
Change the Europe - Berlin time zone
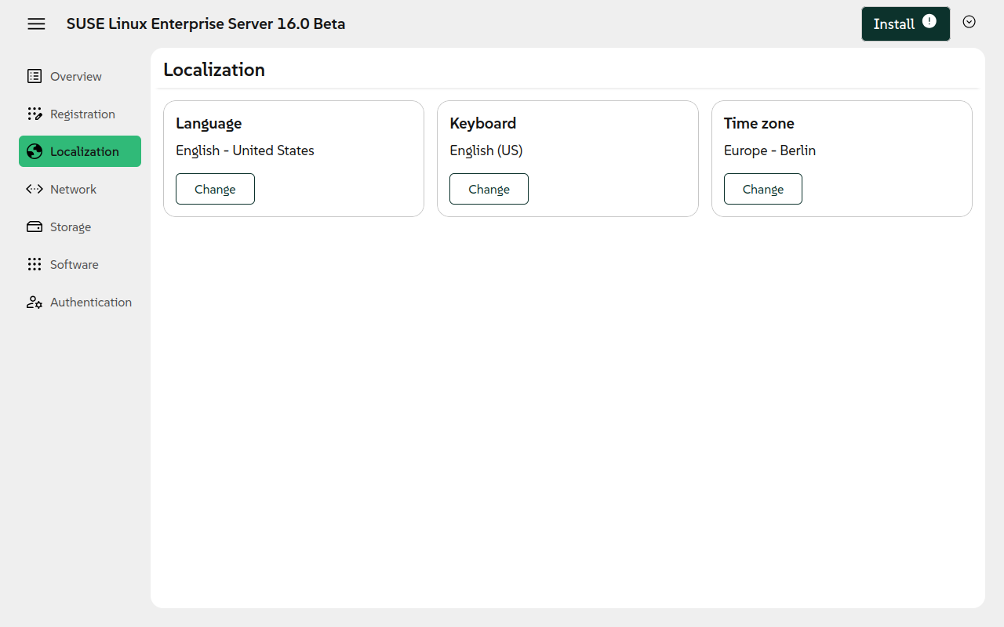[x=762, y=188]
